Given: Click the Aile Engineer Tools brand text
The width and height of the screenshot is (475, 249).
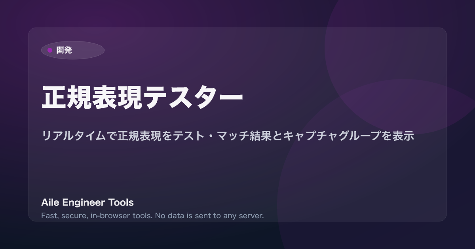Looking at the screenshot, I should pyautogui.click(x=87, y=202).
